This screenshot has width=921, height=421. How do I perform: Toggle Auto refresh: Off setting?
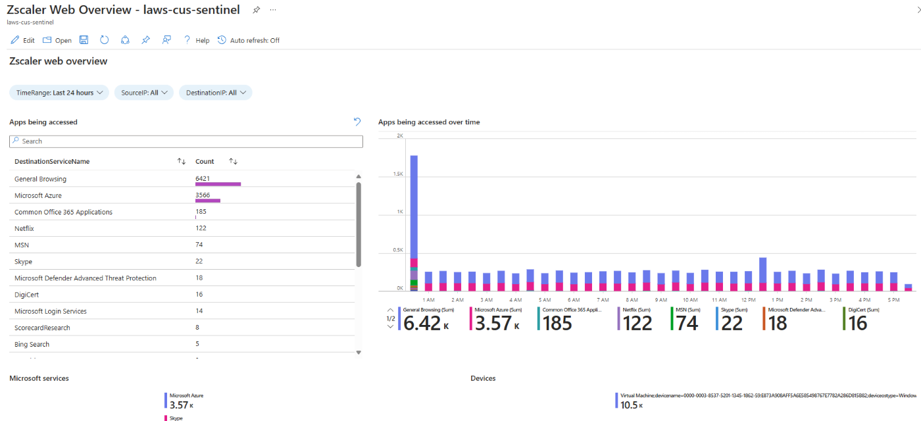click(x=249, y=40)
